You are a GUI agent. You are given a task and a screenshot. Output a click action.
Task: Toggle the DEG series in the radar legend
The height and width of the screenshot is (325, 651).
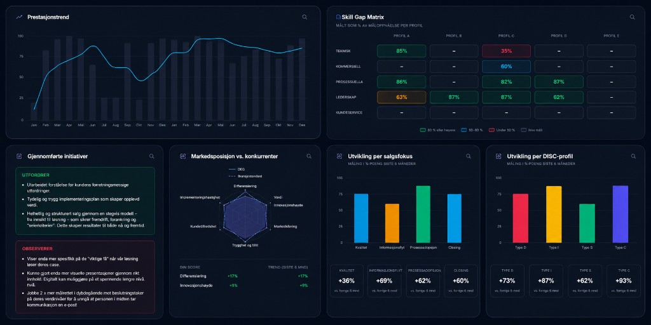237,169
